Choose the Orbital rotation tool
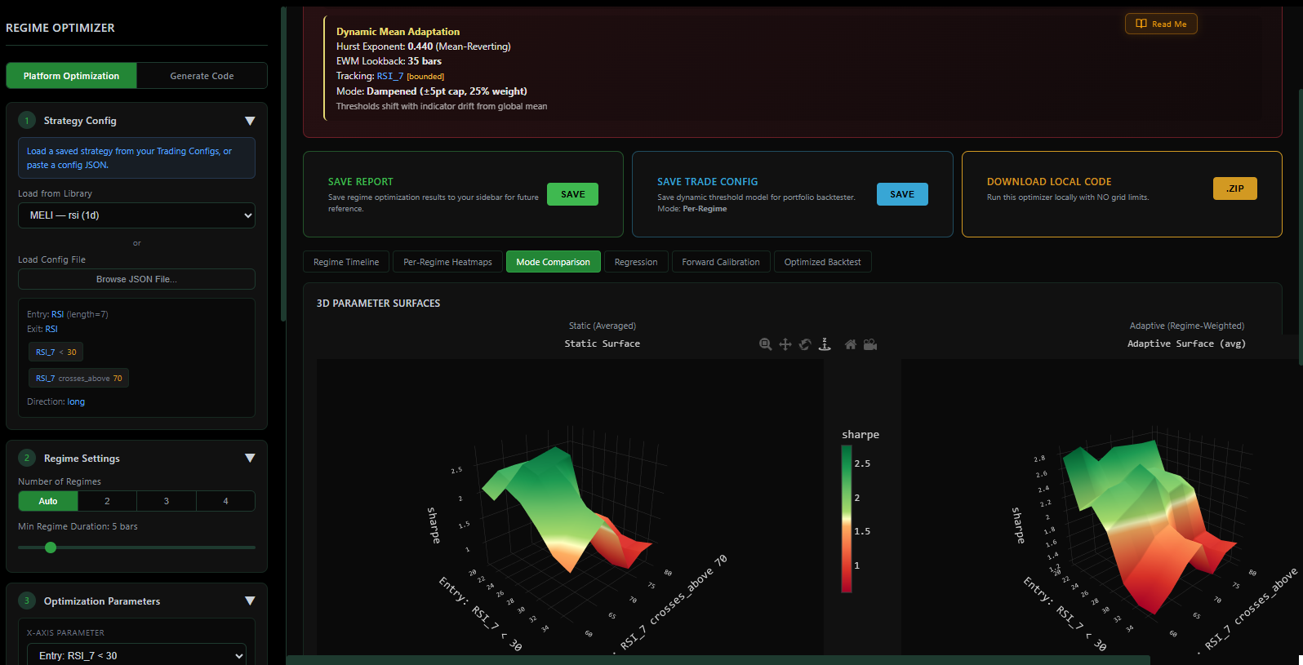The width and height of the screenshot is (1303, 665). pyautogui.click(x=805, y=344)
